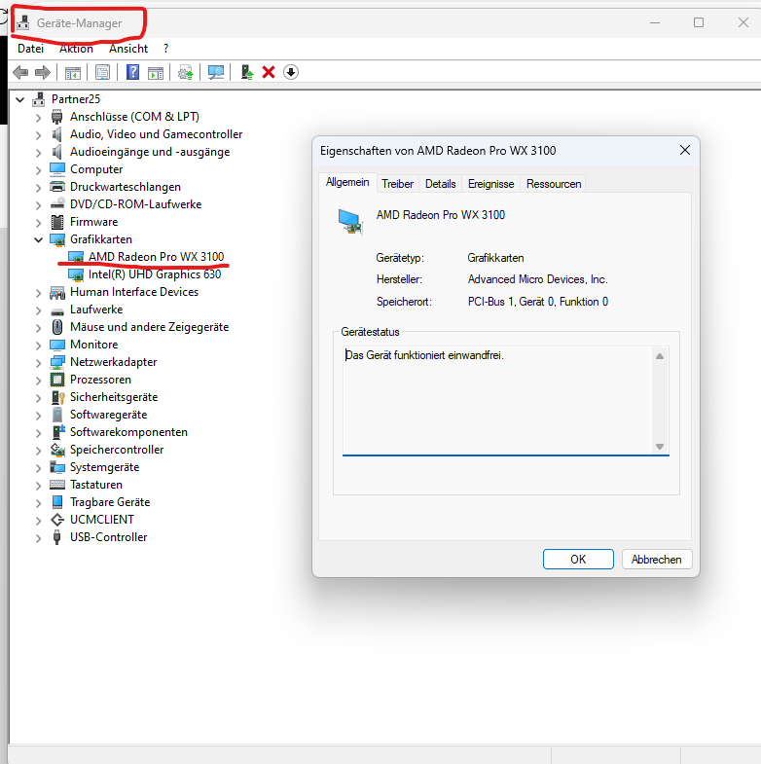761x764 pixels.
Task: Click the Back arrow toolbar icon
Action: (20, 73)
